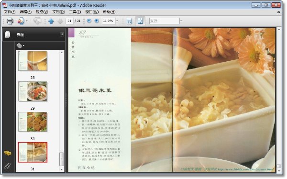Close the document with menu bar X
The width and height of the screenshot is (287, 179).
[x=278, y=12]
